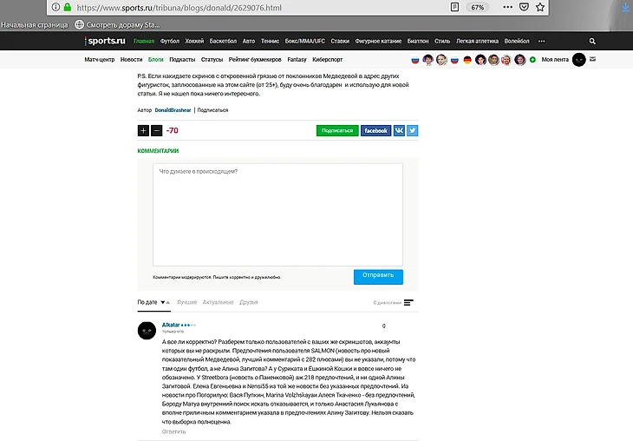Toggle the dialogs view icon in comments
Screen dimensions: 633x441
pyautogui.click(x=408, y=302)
